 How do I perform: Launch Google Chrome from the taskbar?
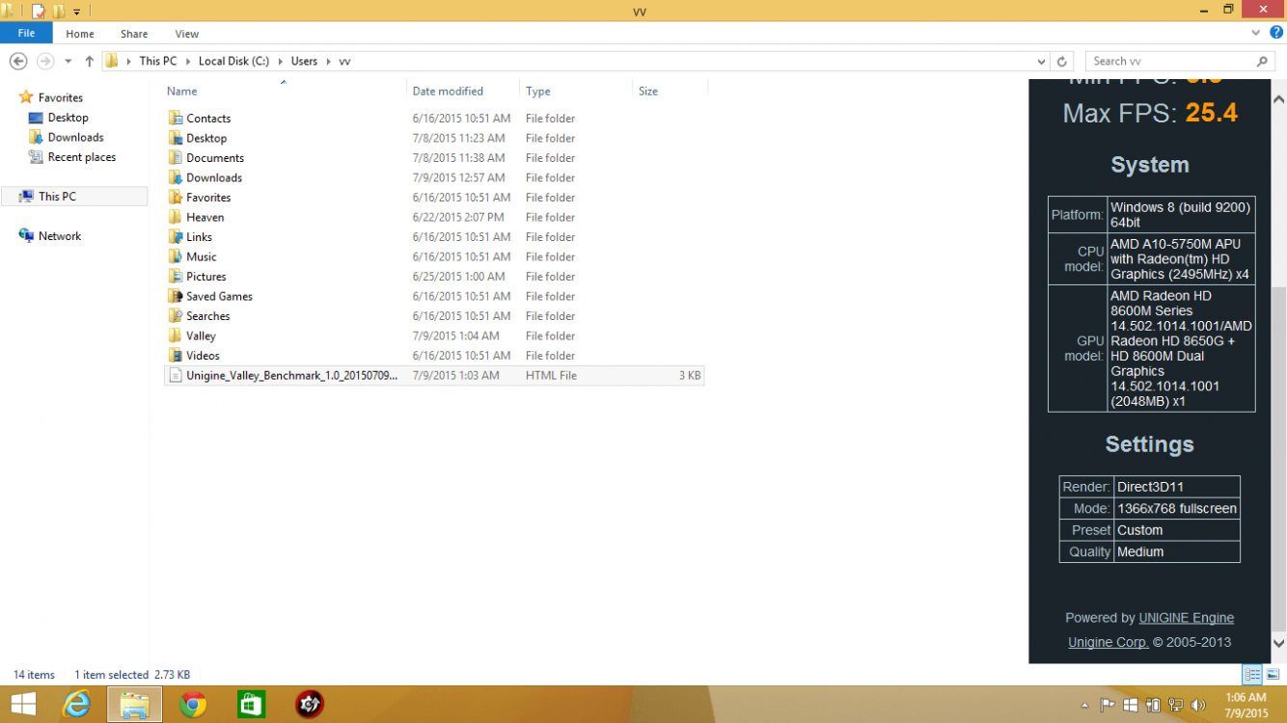pos(193,705)
